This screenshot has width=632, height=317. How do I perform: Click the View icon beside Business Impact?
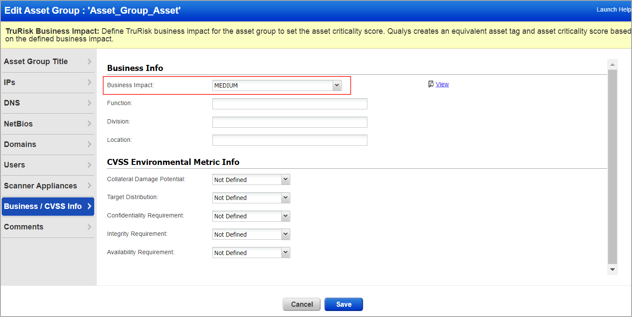[x=431, y=84]
